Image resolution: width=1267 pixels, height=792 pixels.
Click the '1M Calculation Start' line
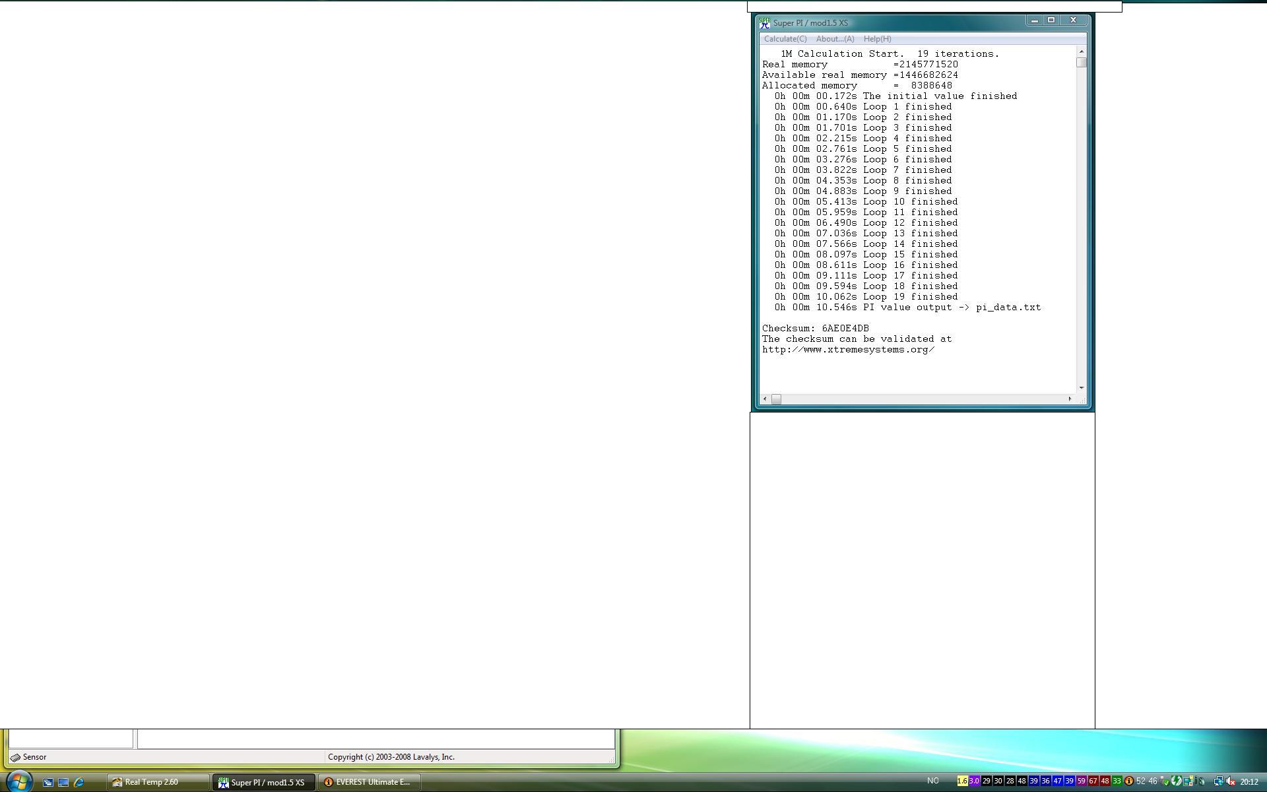(x=890, y=54)
